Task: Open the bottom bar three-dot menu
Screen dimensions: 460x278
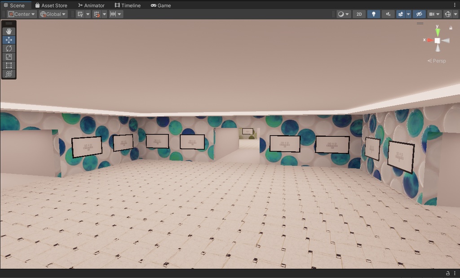Action: click(455, 274)
